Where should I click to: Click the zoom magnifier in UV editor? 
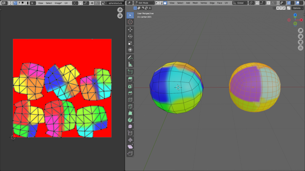click(x=120, y=10)
